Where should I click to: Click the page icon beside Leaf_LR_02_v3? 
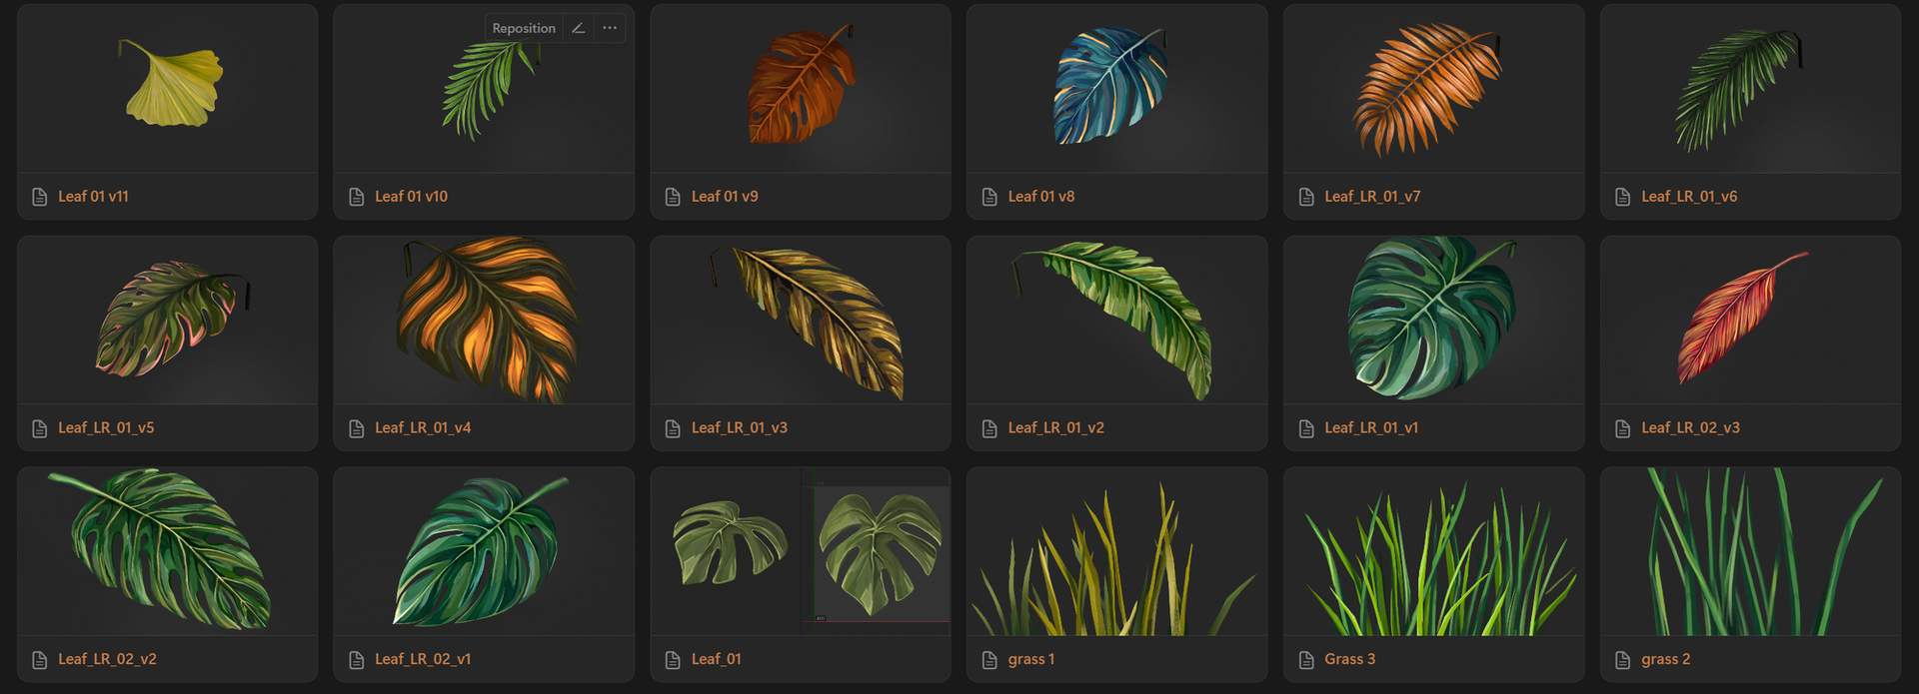(1623, 428)
